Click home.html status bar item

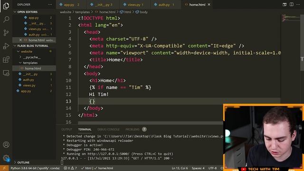pos(104,168)
